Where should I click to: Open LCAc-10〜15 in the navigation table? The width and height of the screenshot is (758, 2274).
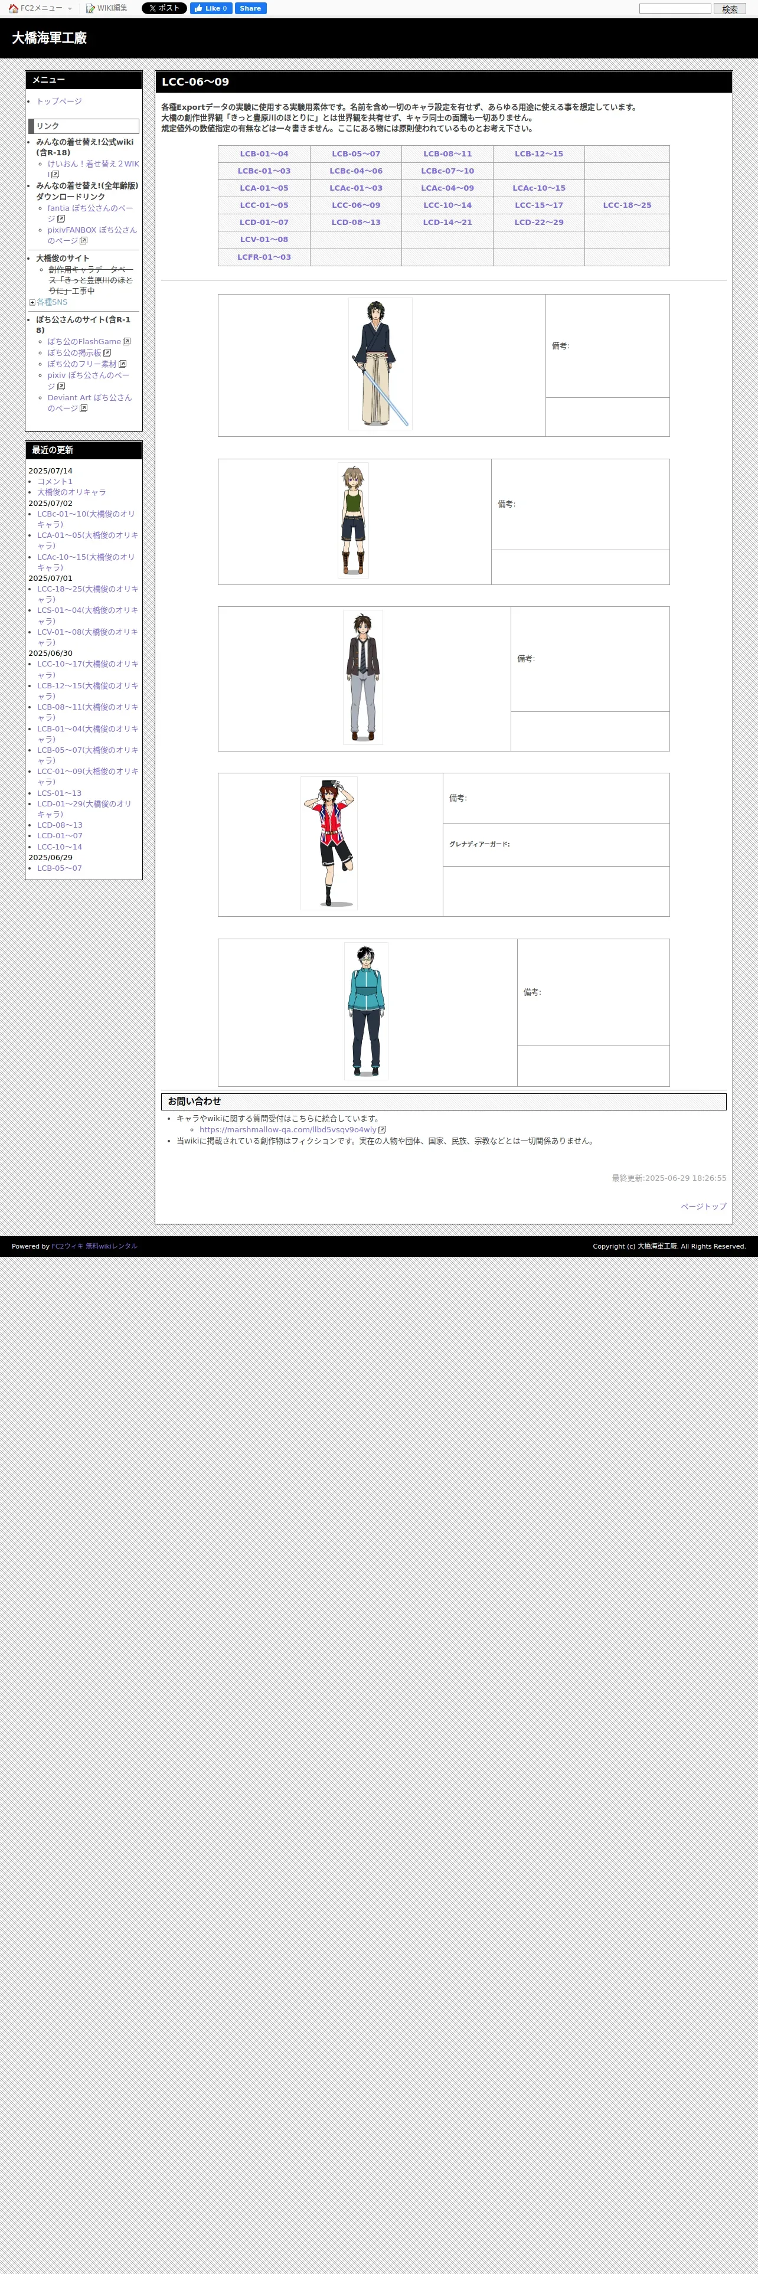(x=538, y=188)
